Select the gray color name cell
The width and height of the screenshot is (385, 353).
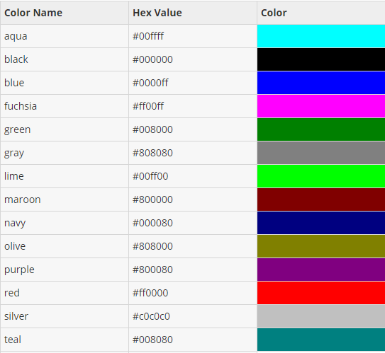(65, 153)
